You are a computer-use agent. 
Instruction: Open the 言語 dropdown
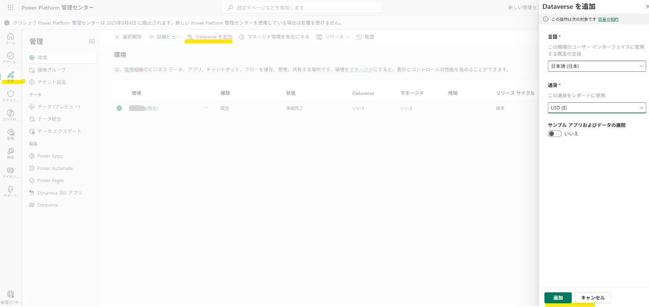click(x=597, y=66)
